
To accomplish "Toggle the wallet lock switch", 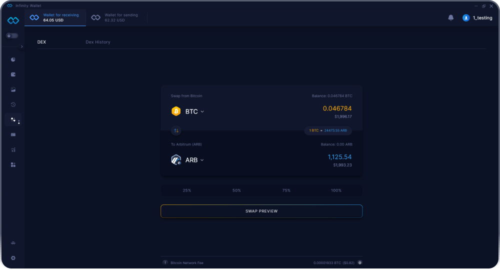I will (12, 35).
